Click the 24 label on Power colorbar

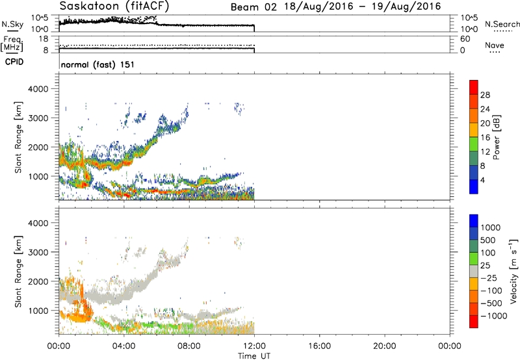485,109
